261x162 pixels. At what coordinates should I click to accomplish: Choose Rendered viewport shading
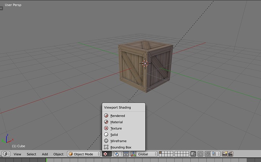point(124,115)
